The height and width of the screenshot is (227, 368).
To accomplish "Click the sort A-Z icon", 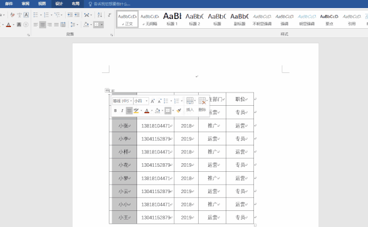I will coord(100,15).
